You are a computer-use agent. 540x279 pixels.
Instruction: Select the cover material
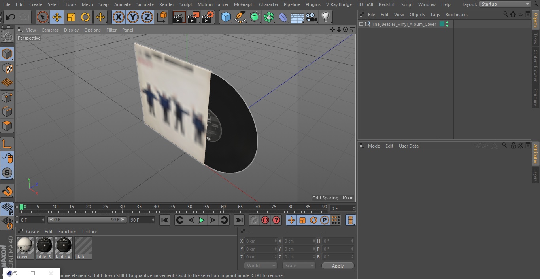tap(25, 248)
